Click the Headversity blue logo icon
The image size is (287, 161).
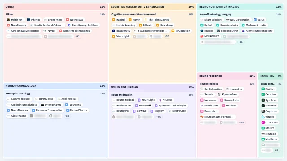(x=113, y=31)
